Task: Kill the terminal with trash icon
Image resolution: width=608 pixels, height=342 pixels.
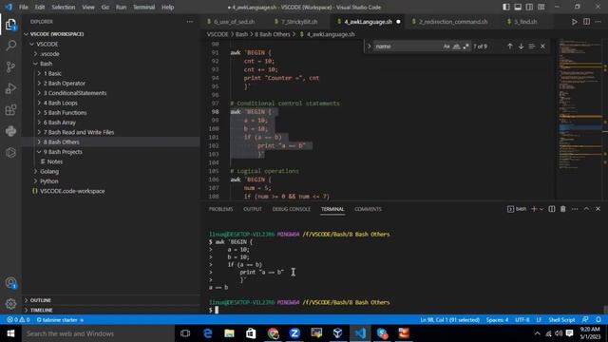Action: click(562, 209)
